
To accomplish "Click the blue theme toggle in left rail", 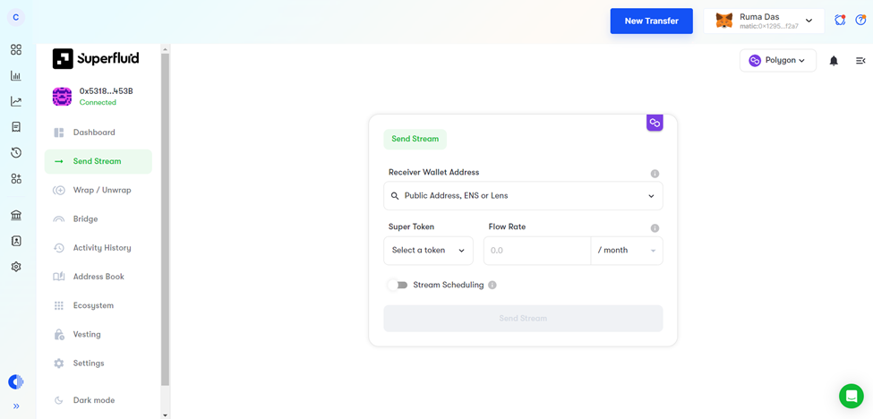I will [16, 382].
